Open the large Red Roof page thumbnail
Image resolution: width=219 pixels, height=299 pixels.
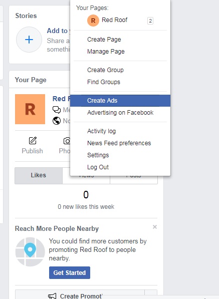[30, 109]
